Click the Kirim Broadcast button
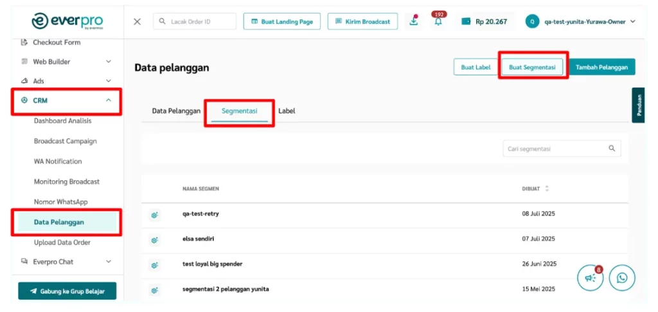658x312 pixels. pos(362,21)
